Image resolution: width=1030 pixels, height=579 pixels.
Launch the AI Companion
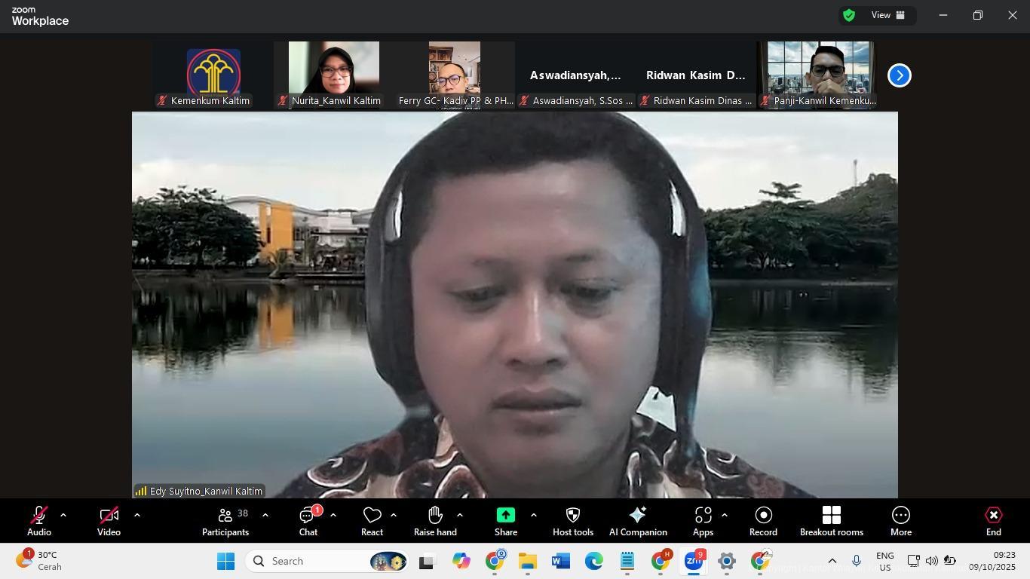[638, 521]
